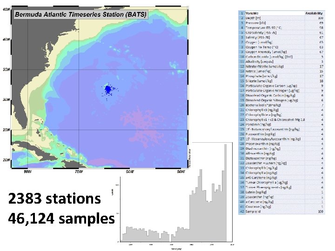The image size is (335, 251).
Task: Click the 'Oxygen [umol/kg]' row
Action: 281,42
